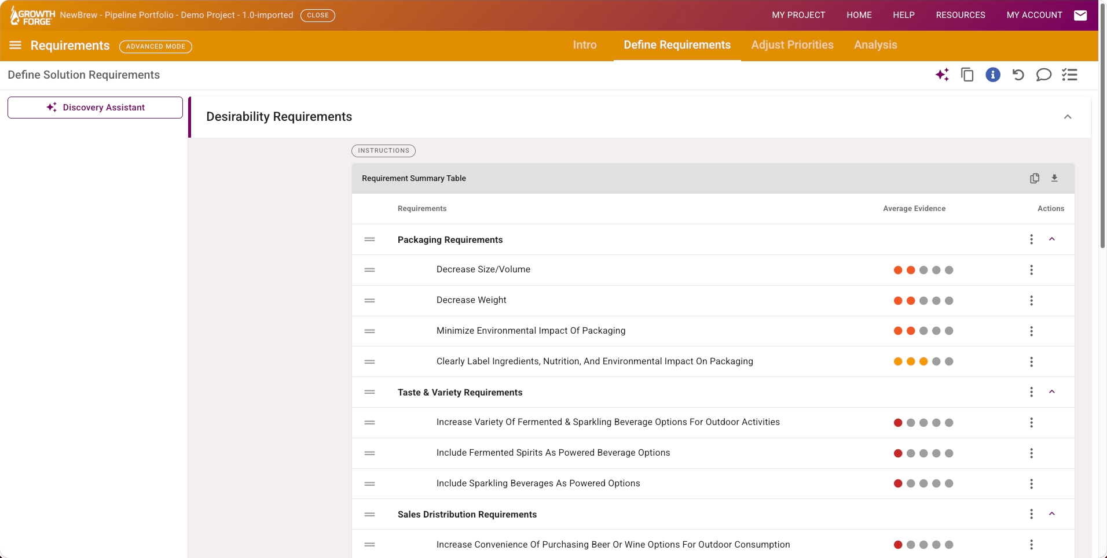Open actions for Clearly Label Ingredients row
The height and width of the screenshot is (558, 1107).
(1031, 362)
